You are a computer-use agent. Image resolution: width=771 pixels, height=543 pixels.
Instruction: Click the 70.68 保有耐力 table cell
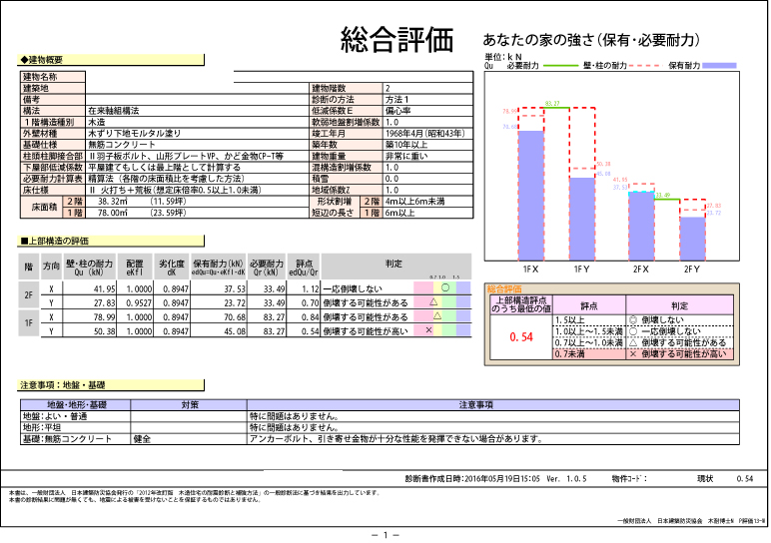pyautogui.click(x=235, y=317)
